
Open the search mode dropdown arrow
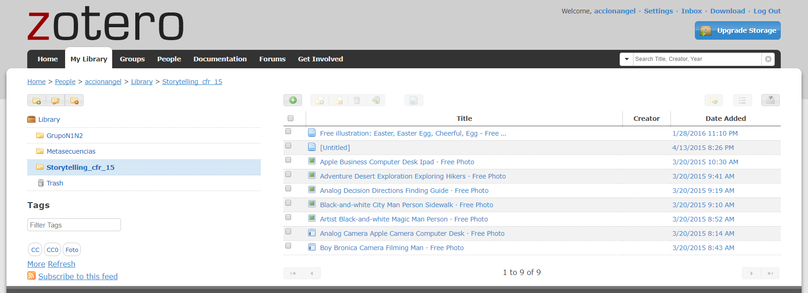pyautogui.click(x=627, y=59)
